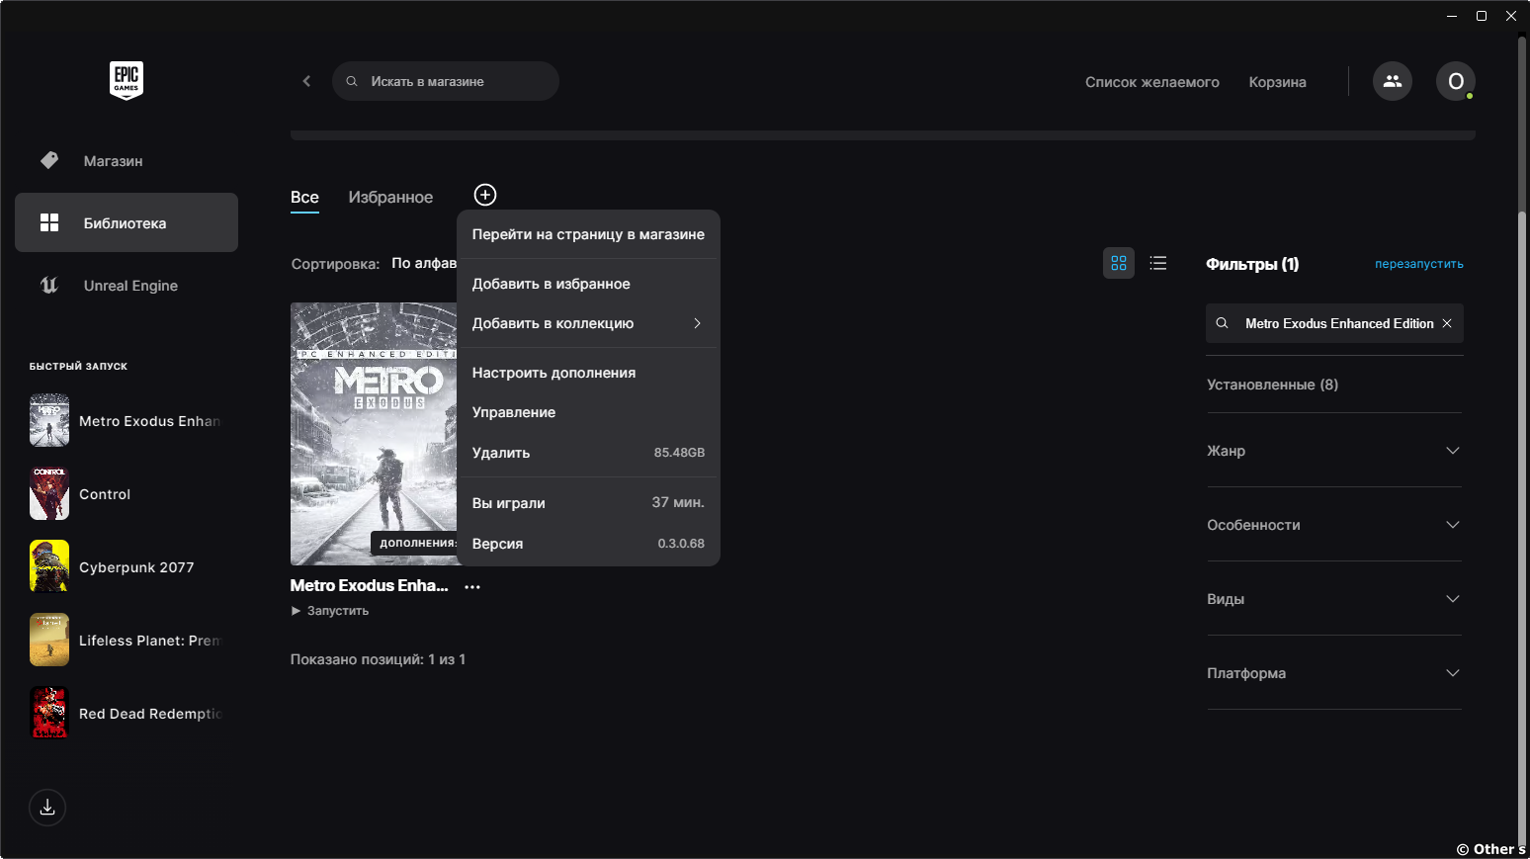Viewport: 1530px width, 859px height.
Task: Switch to list view
Action: pyautogui.click(x=1158, y=263)
